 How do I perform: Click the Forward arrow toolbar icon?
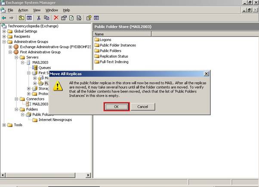(x=11, y=18)
